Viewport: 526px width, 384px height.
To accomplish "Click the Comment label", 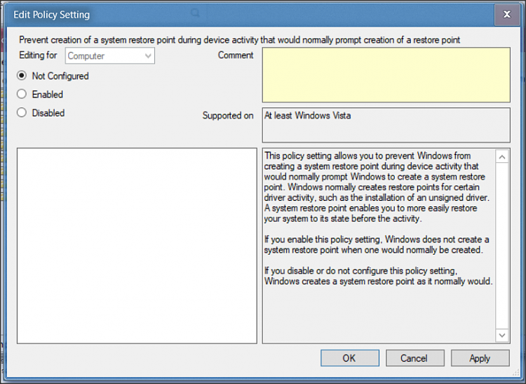I will click(236, 55).
